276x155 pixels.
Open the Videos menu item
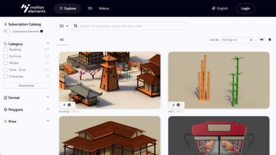[104, 8]
